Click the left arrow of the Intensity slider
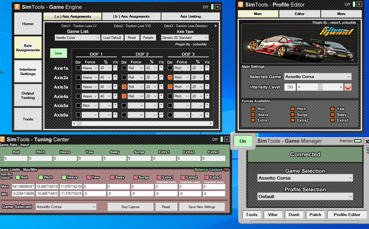 299,87
